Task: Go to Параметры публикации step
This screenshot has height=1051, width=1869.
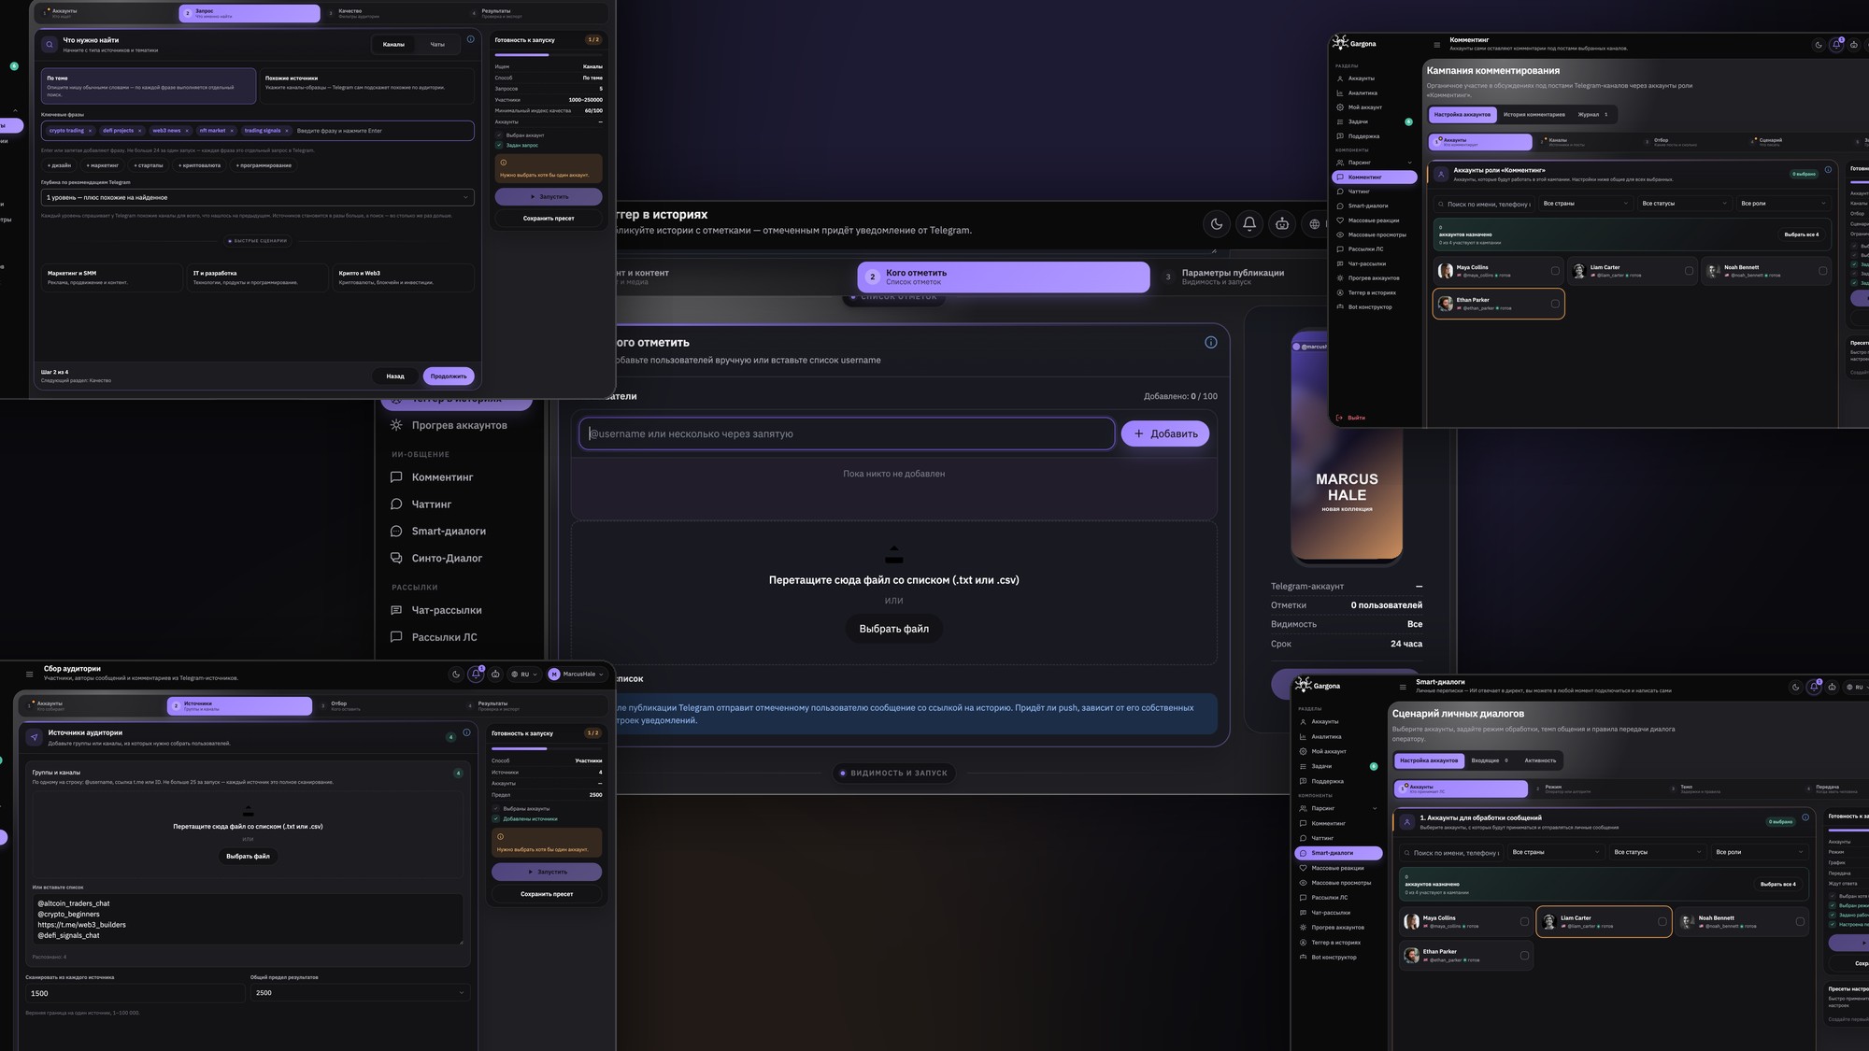Action: 1232,277
